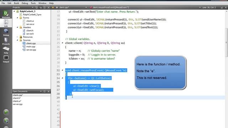Click the vertical editor scrollbar thumb

(x=227, y=42)
